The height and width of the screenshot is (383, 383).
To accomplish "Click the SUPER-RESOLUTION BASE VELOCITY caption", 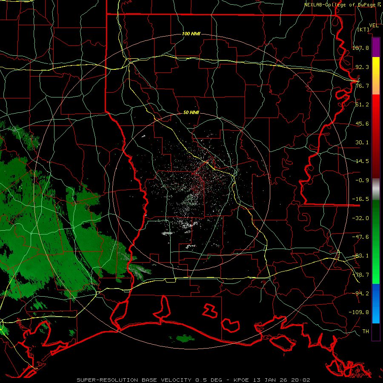I will coord(135,380).
